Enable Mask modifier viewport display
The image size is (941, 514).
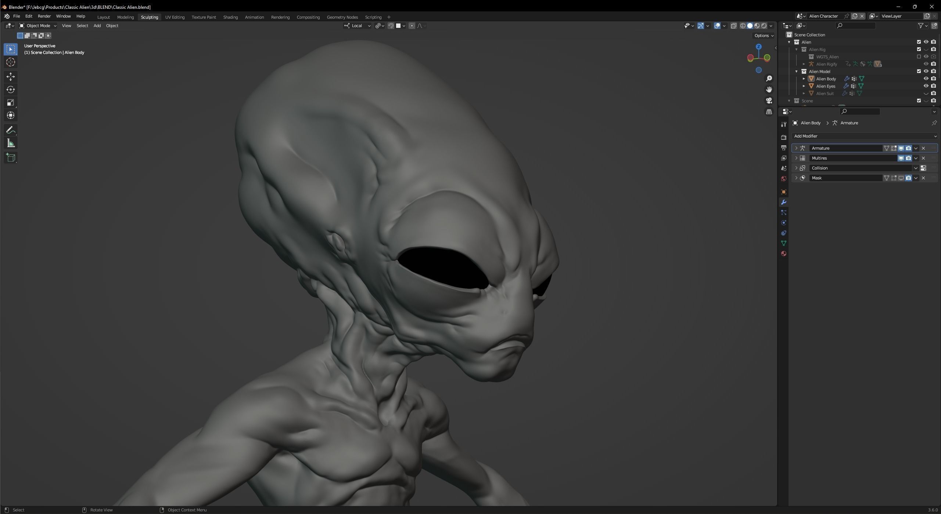coord(901,178)
